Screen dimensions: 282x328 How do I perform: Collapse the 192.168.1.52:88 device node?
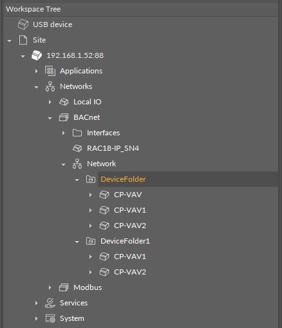[x=23, y=56]
